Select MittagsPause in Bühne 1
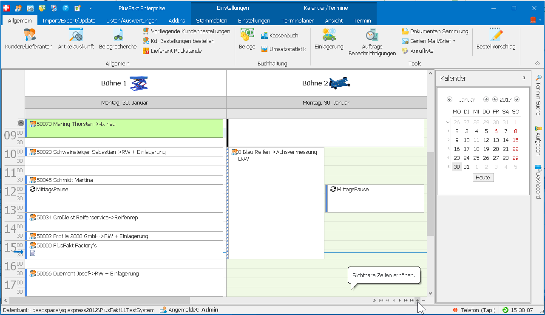545x315 pixels. [125, 199]
